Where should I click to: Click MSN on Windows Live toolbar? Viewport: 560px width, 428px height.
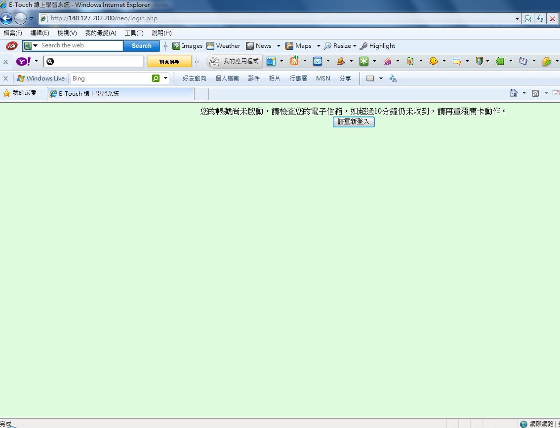(x=323, y=78)
